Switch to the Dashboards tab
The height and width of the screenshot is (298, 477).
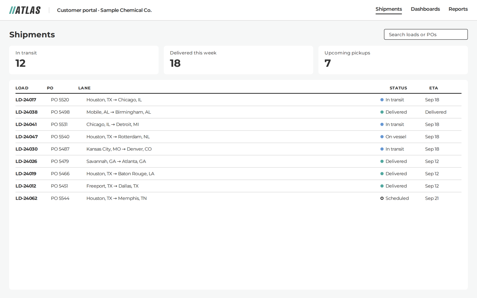(425, 9)
